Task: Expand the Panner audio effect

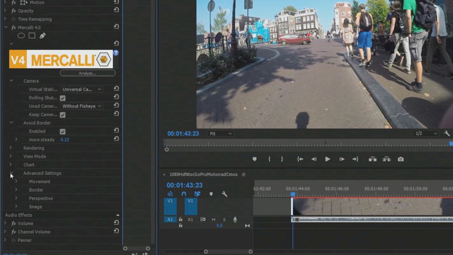Action: pyautogui.click(x=5, y=240)
